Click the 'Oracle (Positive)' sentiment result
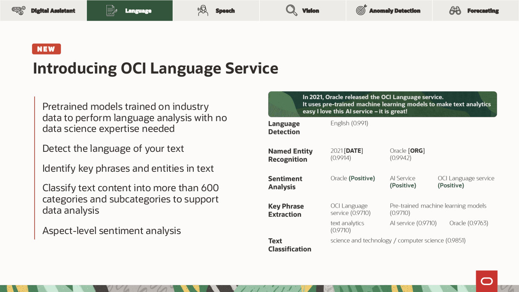 (352, 178)
